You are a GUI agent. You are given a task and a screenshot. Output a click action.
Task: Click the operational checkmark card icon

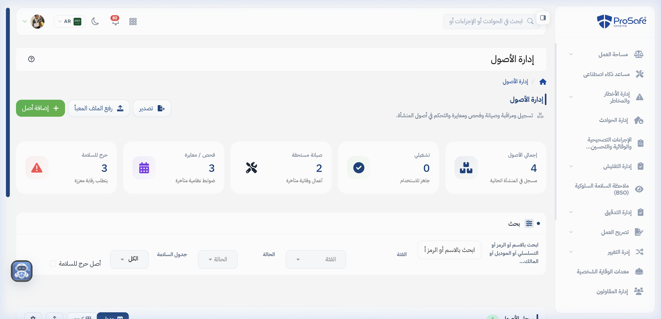click(359, 168)
